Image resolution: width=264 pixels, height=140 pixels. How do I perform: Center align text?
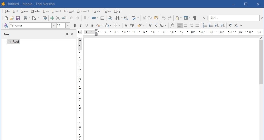[186, 25]
